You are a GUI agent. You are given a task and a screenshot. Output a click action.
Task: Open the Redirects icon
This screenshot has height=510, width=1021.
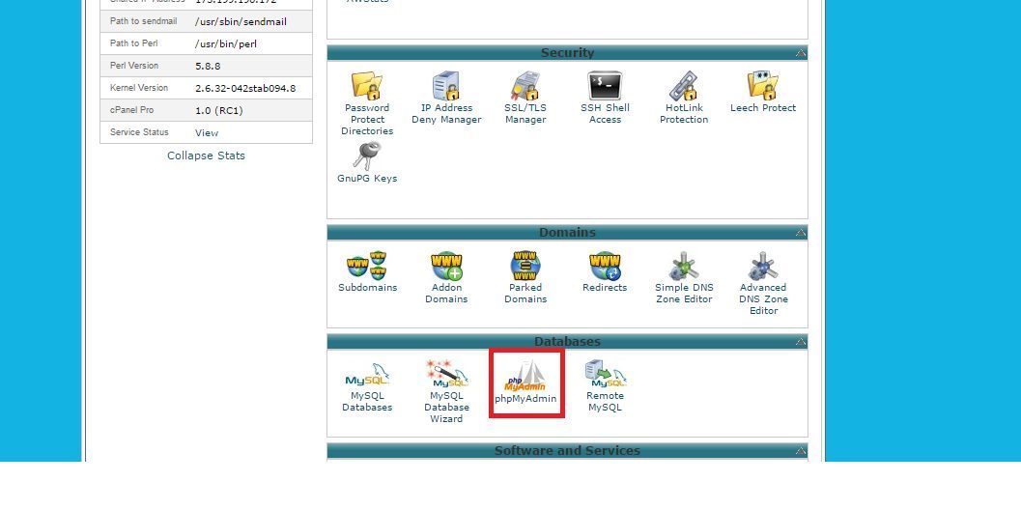coord(605,266)
